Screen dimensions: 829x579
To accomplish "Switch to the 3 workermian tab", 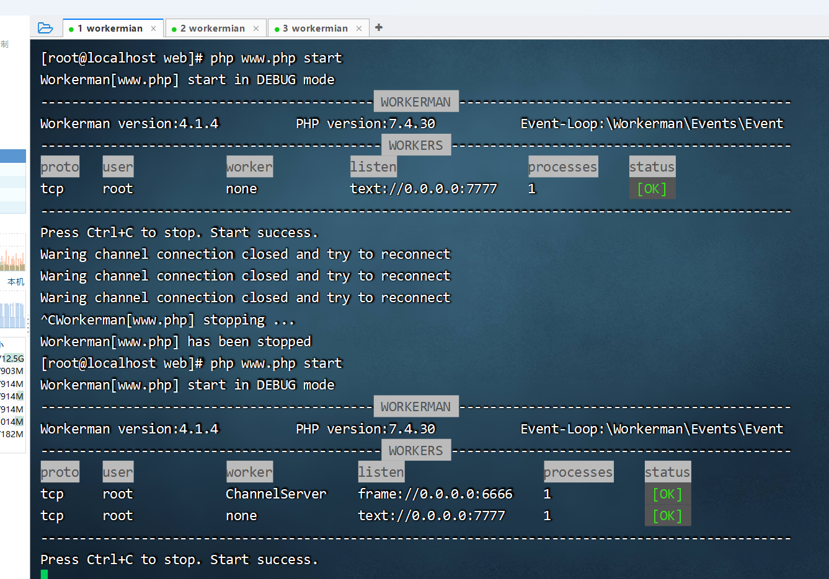I will [319, 28].
